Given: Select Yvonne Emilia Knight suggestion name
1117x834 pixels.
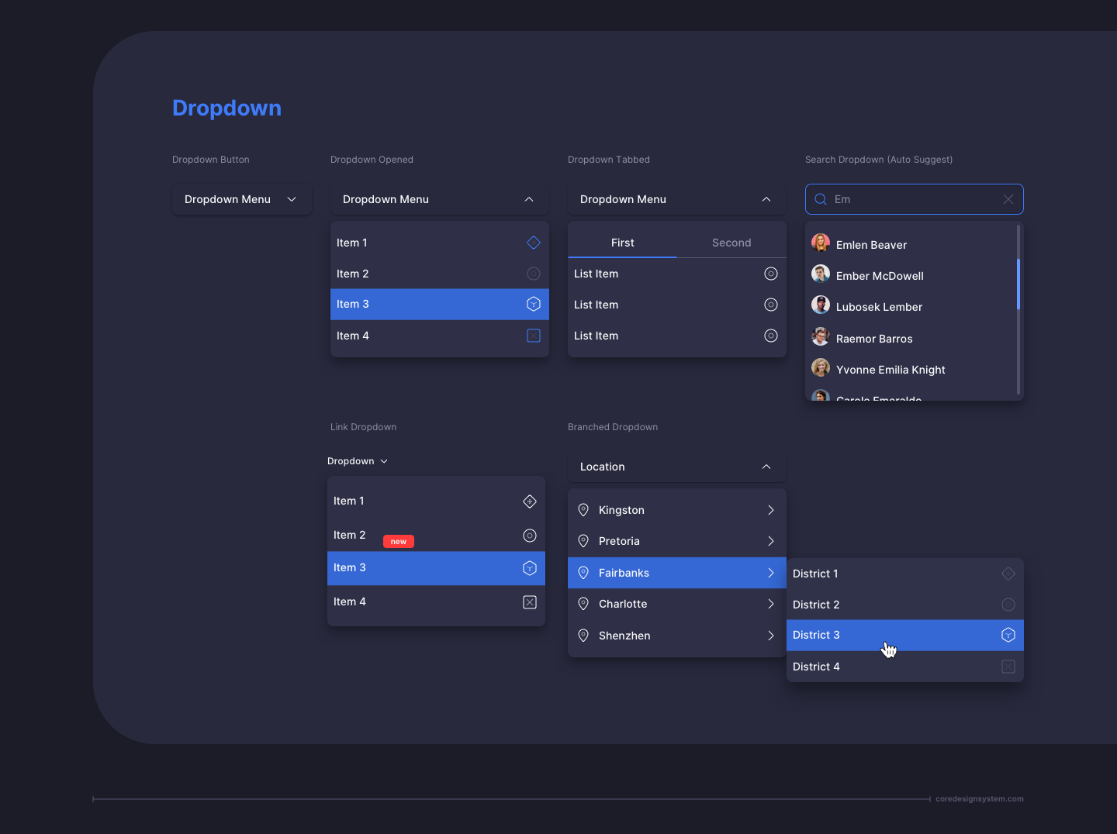Looking at the screenshot, I should pos(890,370).
